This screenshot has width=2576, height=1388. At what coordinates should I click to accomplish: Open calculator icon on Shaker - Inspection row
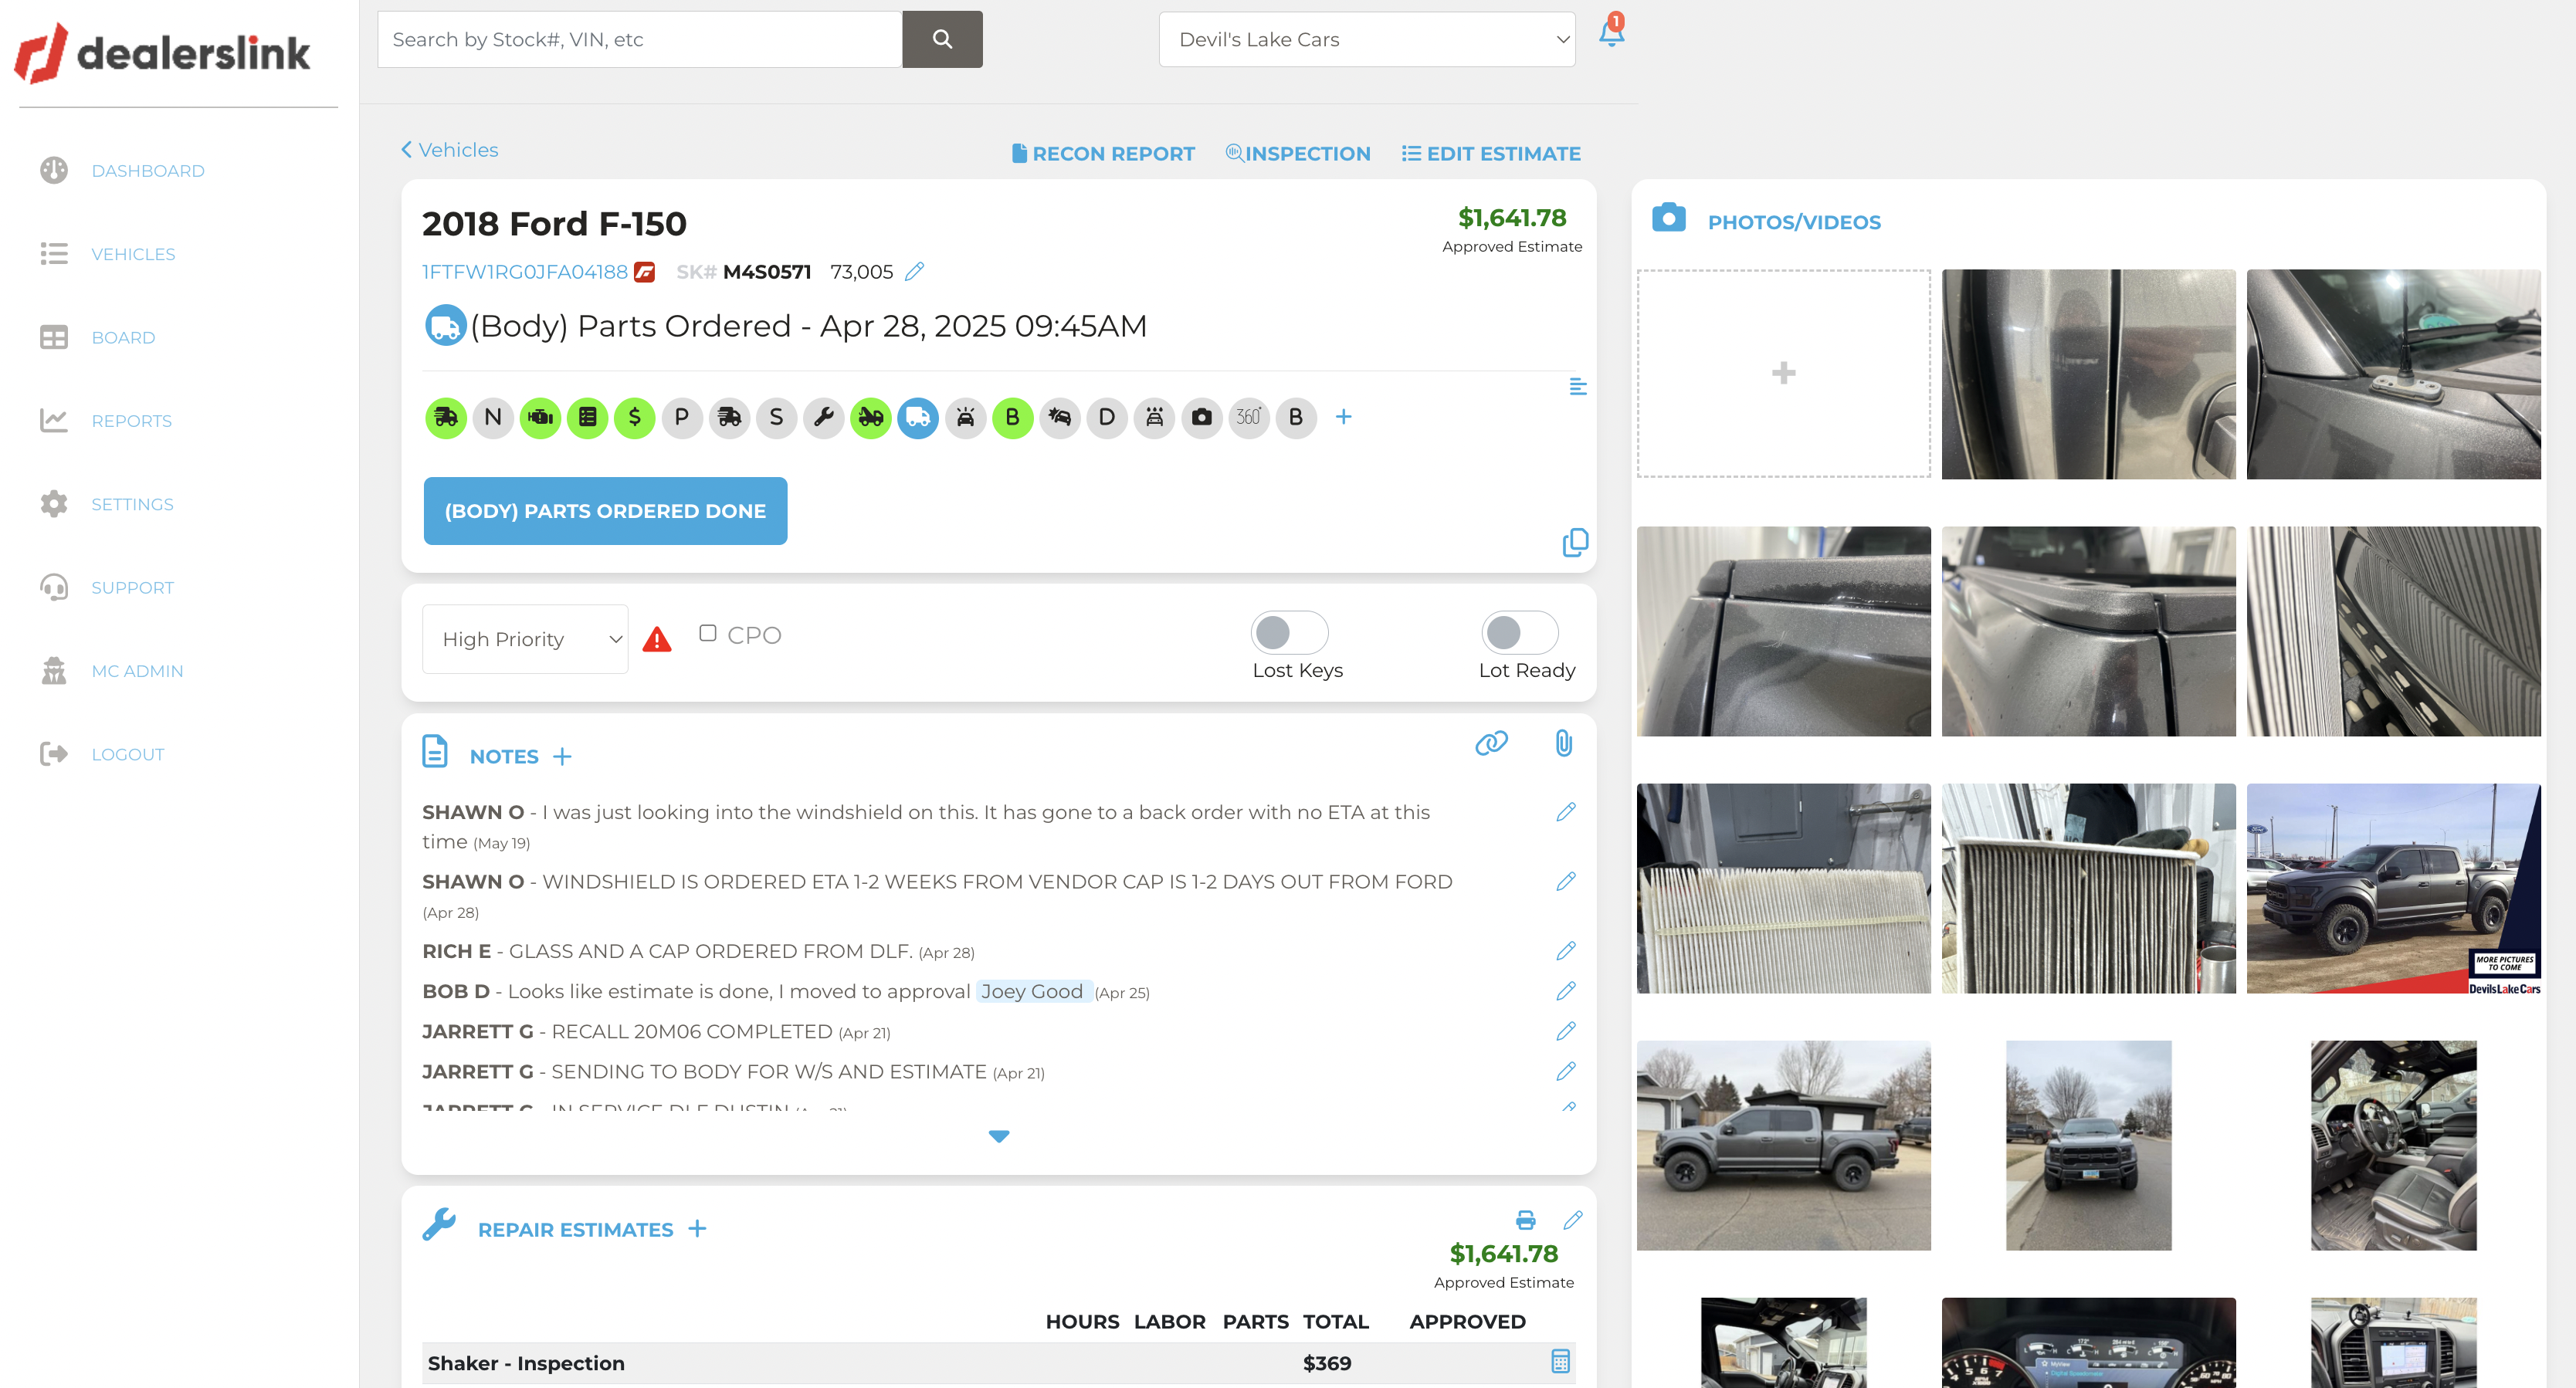pyautogui.click(x=1560, y=1362)
